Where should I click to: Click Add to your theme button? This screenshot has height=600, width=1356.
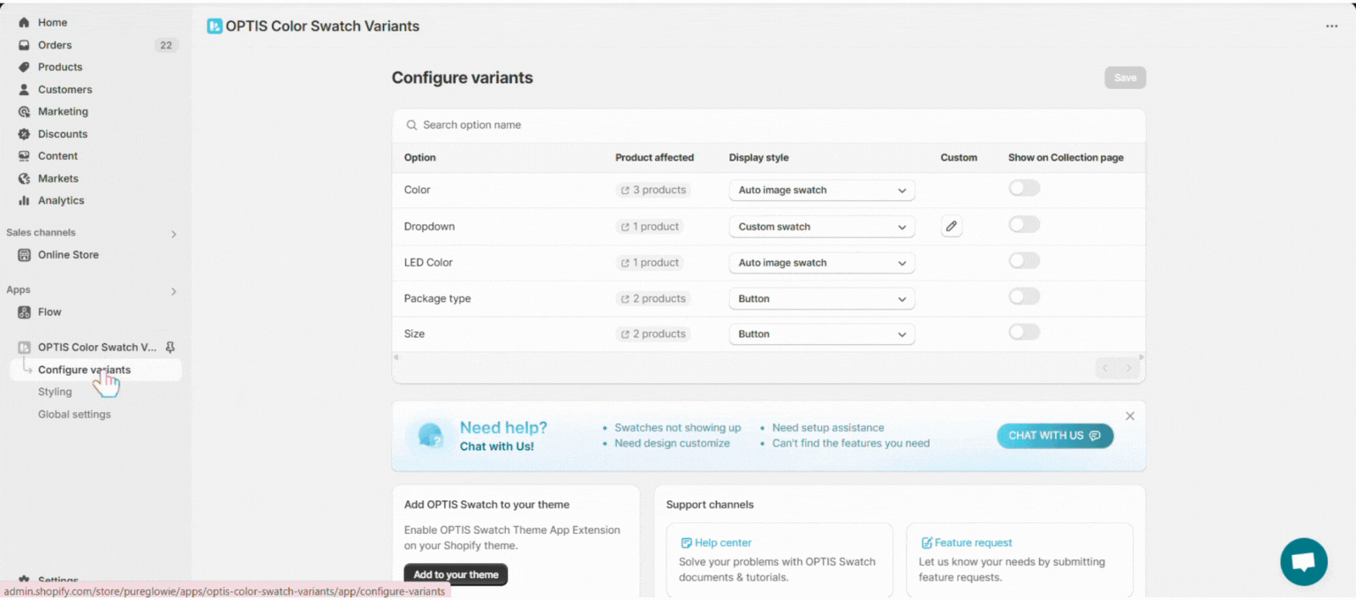[x=456, y=574]
